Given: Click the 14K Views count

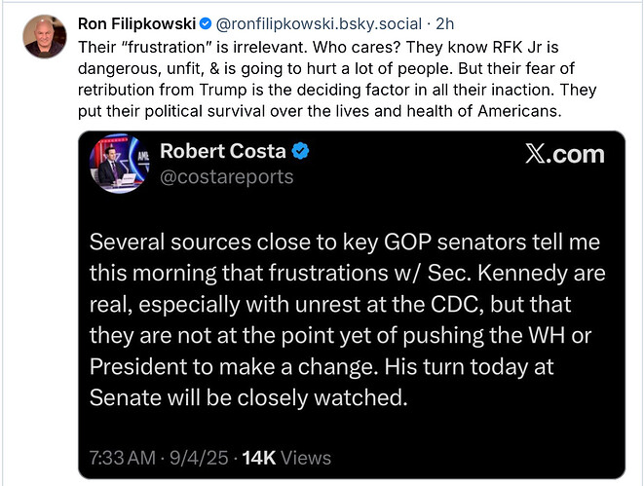Looking at the screenshot, I should tap(286, 458).
